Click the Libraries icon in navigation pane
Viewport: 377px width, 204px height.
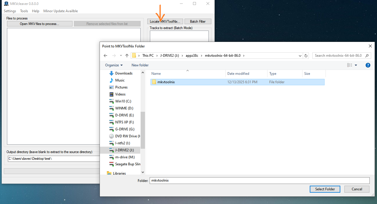click(109, 173)
